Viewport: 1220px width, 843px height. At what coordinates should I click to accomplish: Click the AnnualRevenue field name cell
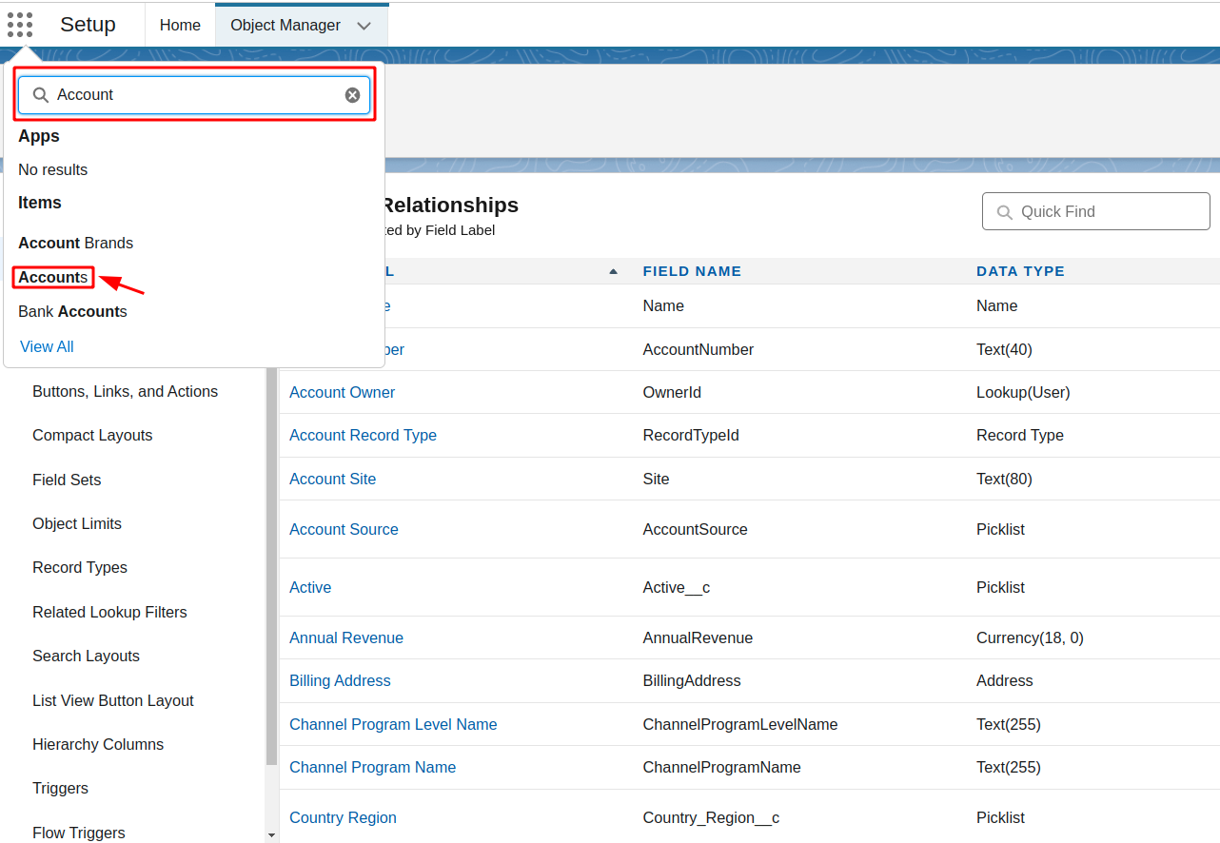tap(698, 637)
